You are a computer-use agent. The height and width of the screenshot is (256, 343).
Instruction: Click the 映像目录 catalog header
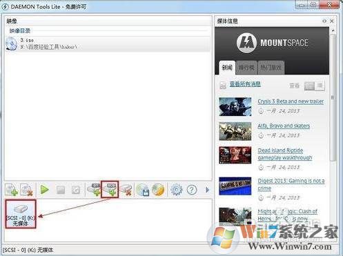[20, 30]
